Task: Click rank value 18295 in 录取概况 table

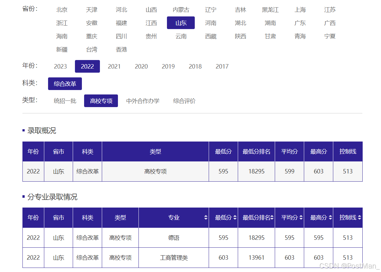Action: click(x=256, y=171)
